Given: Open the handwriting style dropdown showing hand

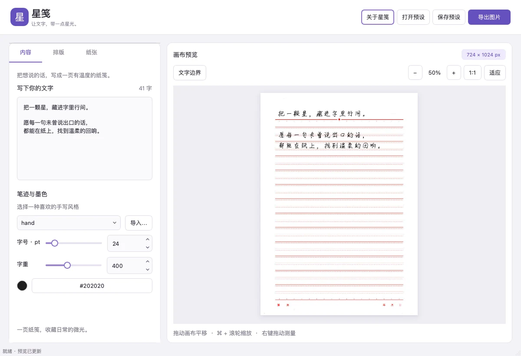Looking at the screenshot, I should [69, 223].
